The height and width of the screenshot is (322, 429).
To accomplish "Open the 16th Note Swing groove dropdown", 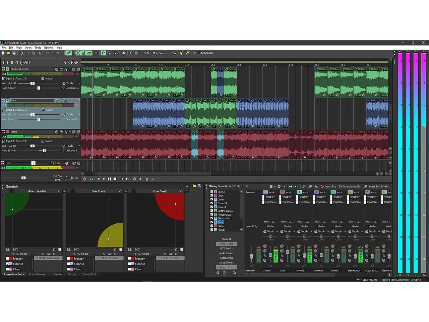I will pos(170,53).
